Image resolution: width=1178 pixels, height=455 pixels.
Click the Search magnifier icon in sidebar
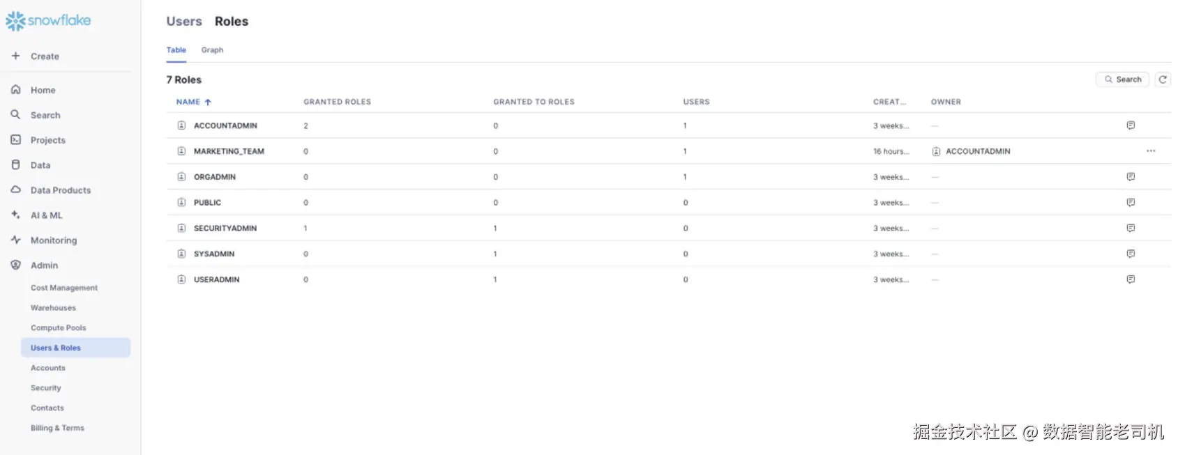tap(15, 115)
